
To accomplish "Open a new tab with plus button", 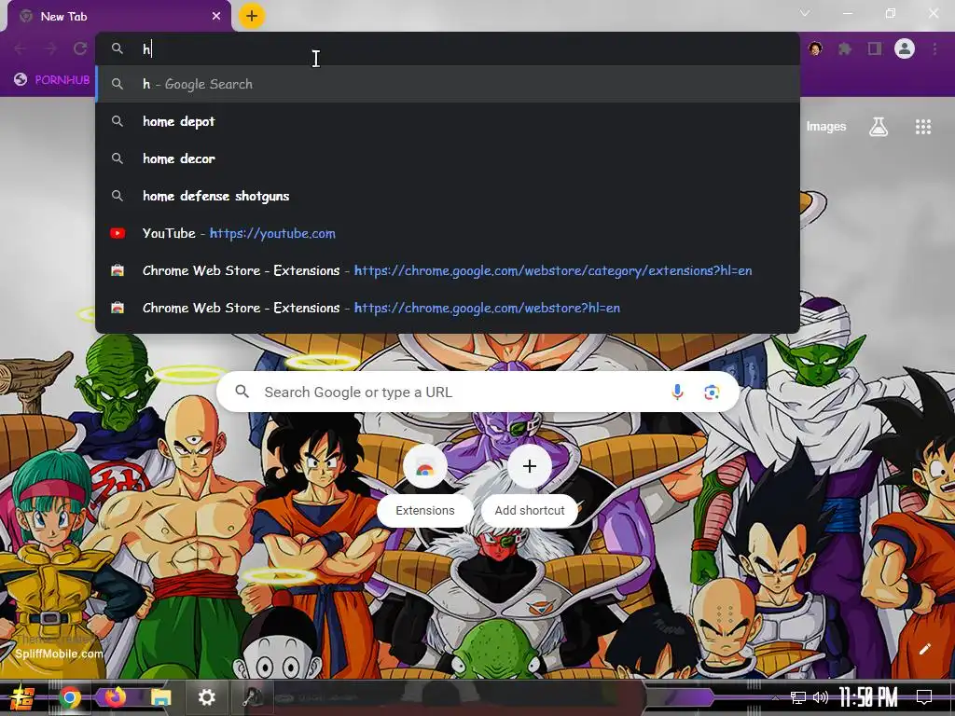I will pos(252,16).
